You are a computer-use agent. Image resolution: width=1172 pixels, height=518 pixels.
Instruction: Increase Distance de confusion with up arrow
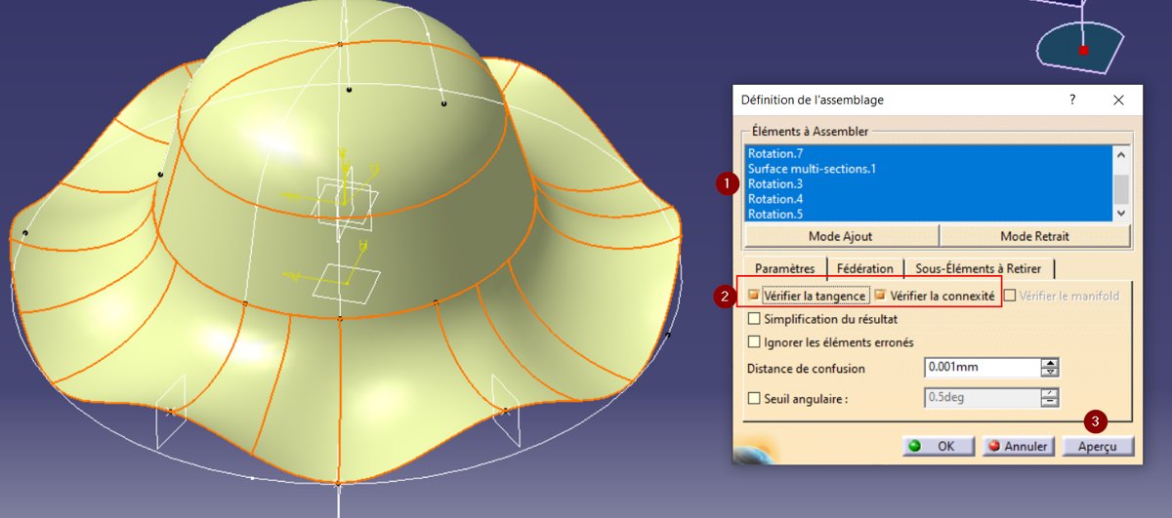click(x=1050, y=363)
